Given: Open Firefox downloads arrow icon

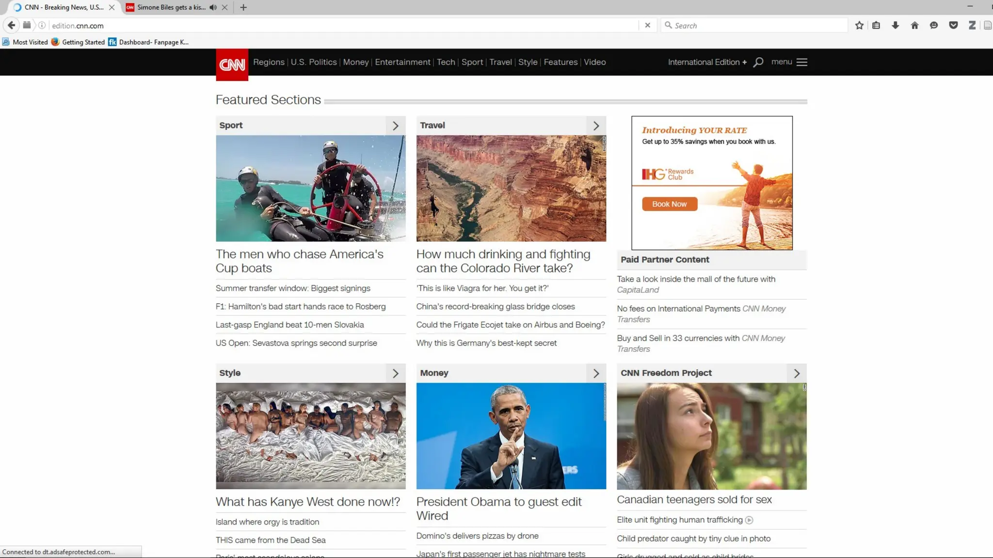Looking at the screenshot, I should (x=895, y=26).
